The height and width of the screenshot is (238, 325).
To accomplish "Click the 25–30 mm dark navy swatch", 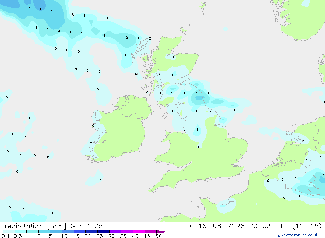I will pos(103,232).
